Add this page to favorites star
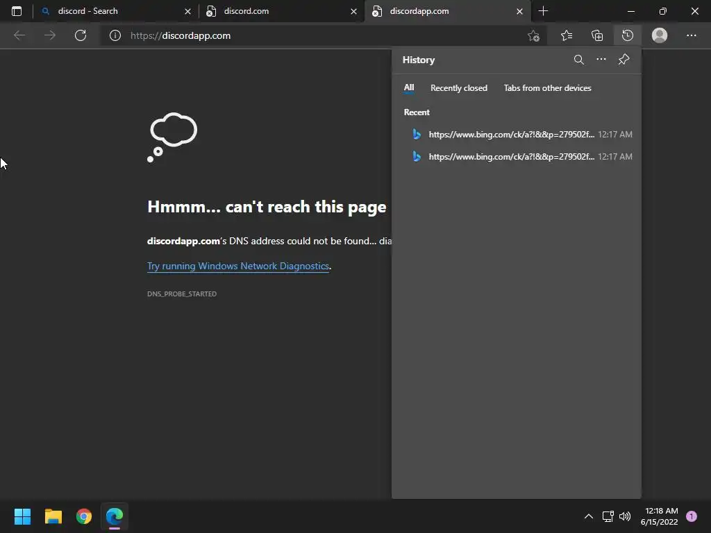The height and width of the screenshot is (533, 711). coord(534,35)
